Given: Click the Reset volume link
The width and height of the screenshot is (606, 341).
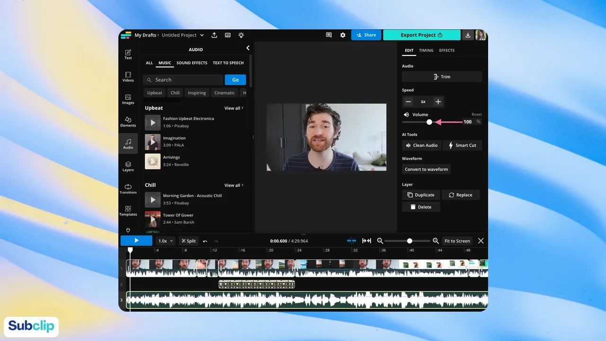Looking at the screenshot, I should pyautogui.click(x=477, y=115).
